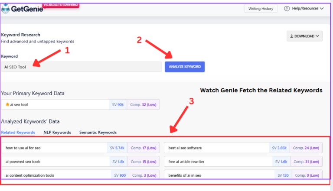This screenshot has width=333, height=191.
Task: Click the Comp. 0 (Low) value
Action: (307, 175)
